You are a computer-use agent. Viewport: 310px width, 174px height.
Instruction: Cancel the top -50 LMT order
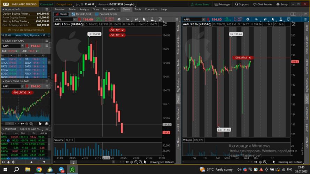click(x=122, y=30)
